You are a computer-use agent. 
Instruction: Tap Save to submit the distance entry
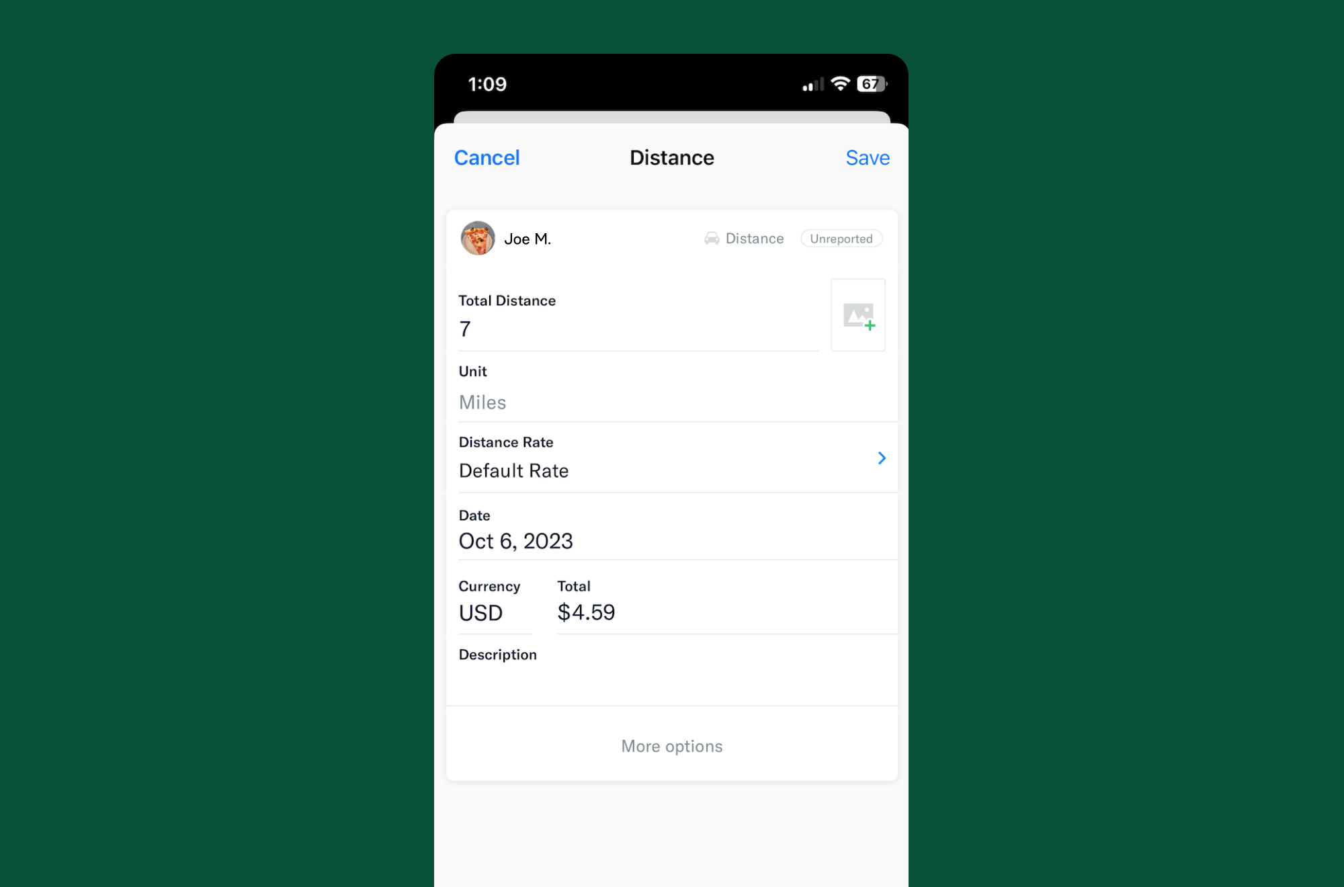pyautogui.click(x=867, y=157)
